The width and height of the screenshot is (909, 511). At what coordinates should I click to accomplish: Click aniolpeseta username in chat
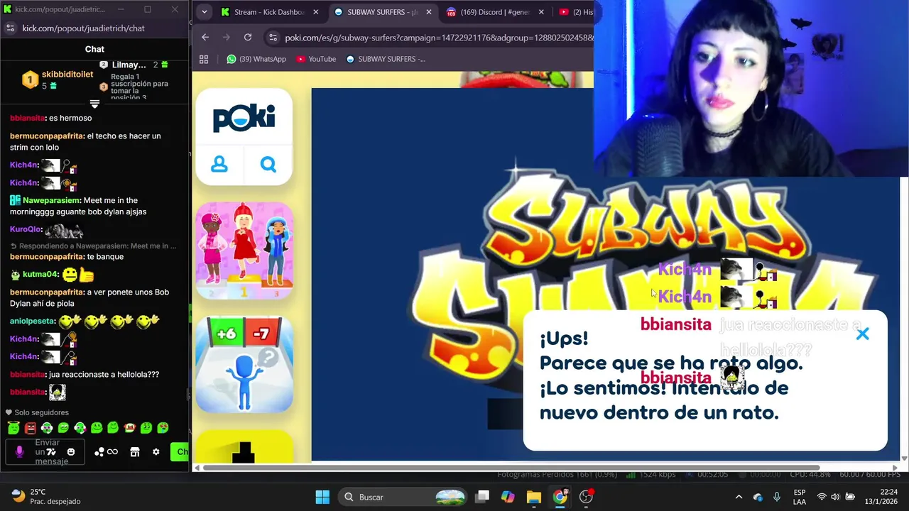click(32, 321)
